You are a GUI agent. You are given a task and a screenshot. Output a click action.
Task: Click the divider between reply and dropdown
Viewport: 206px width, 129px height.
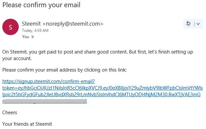194,24
